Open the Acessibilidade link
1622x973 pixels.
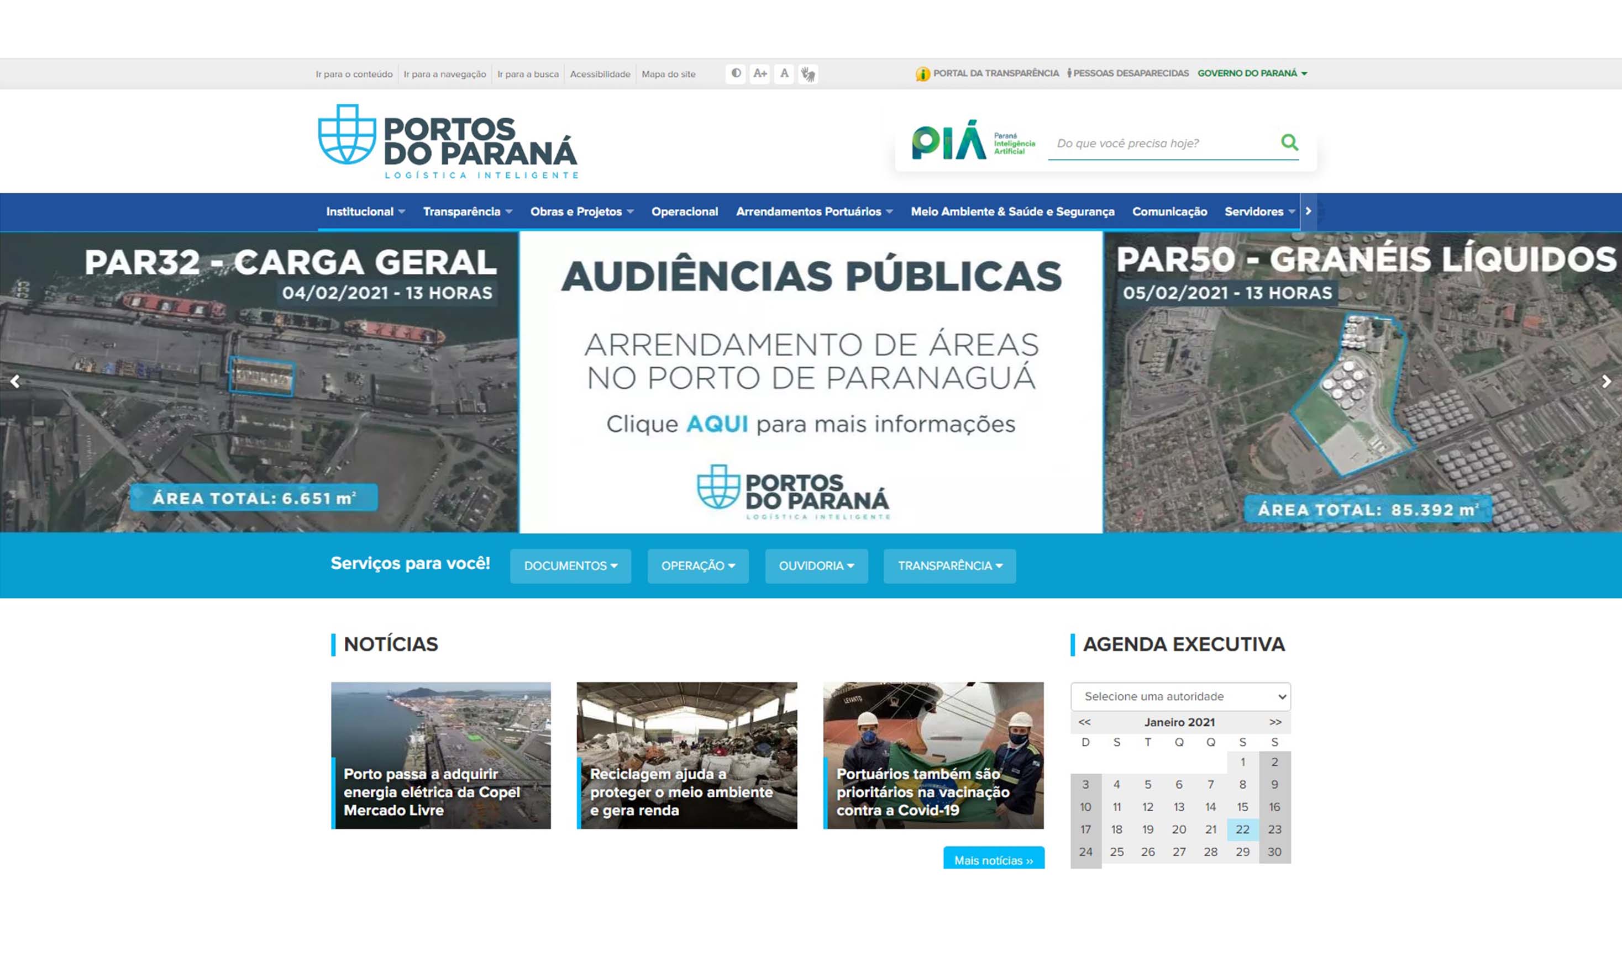600,74
